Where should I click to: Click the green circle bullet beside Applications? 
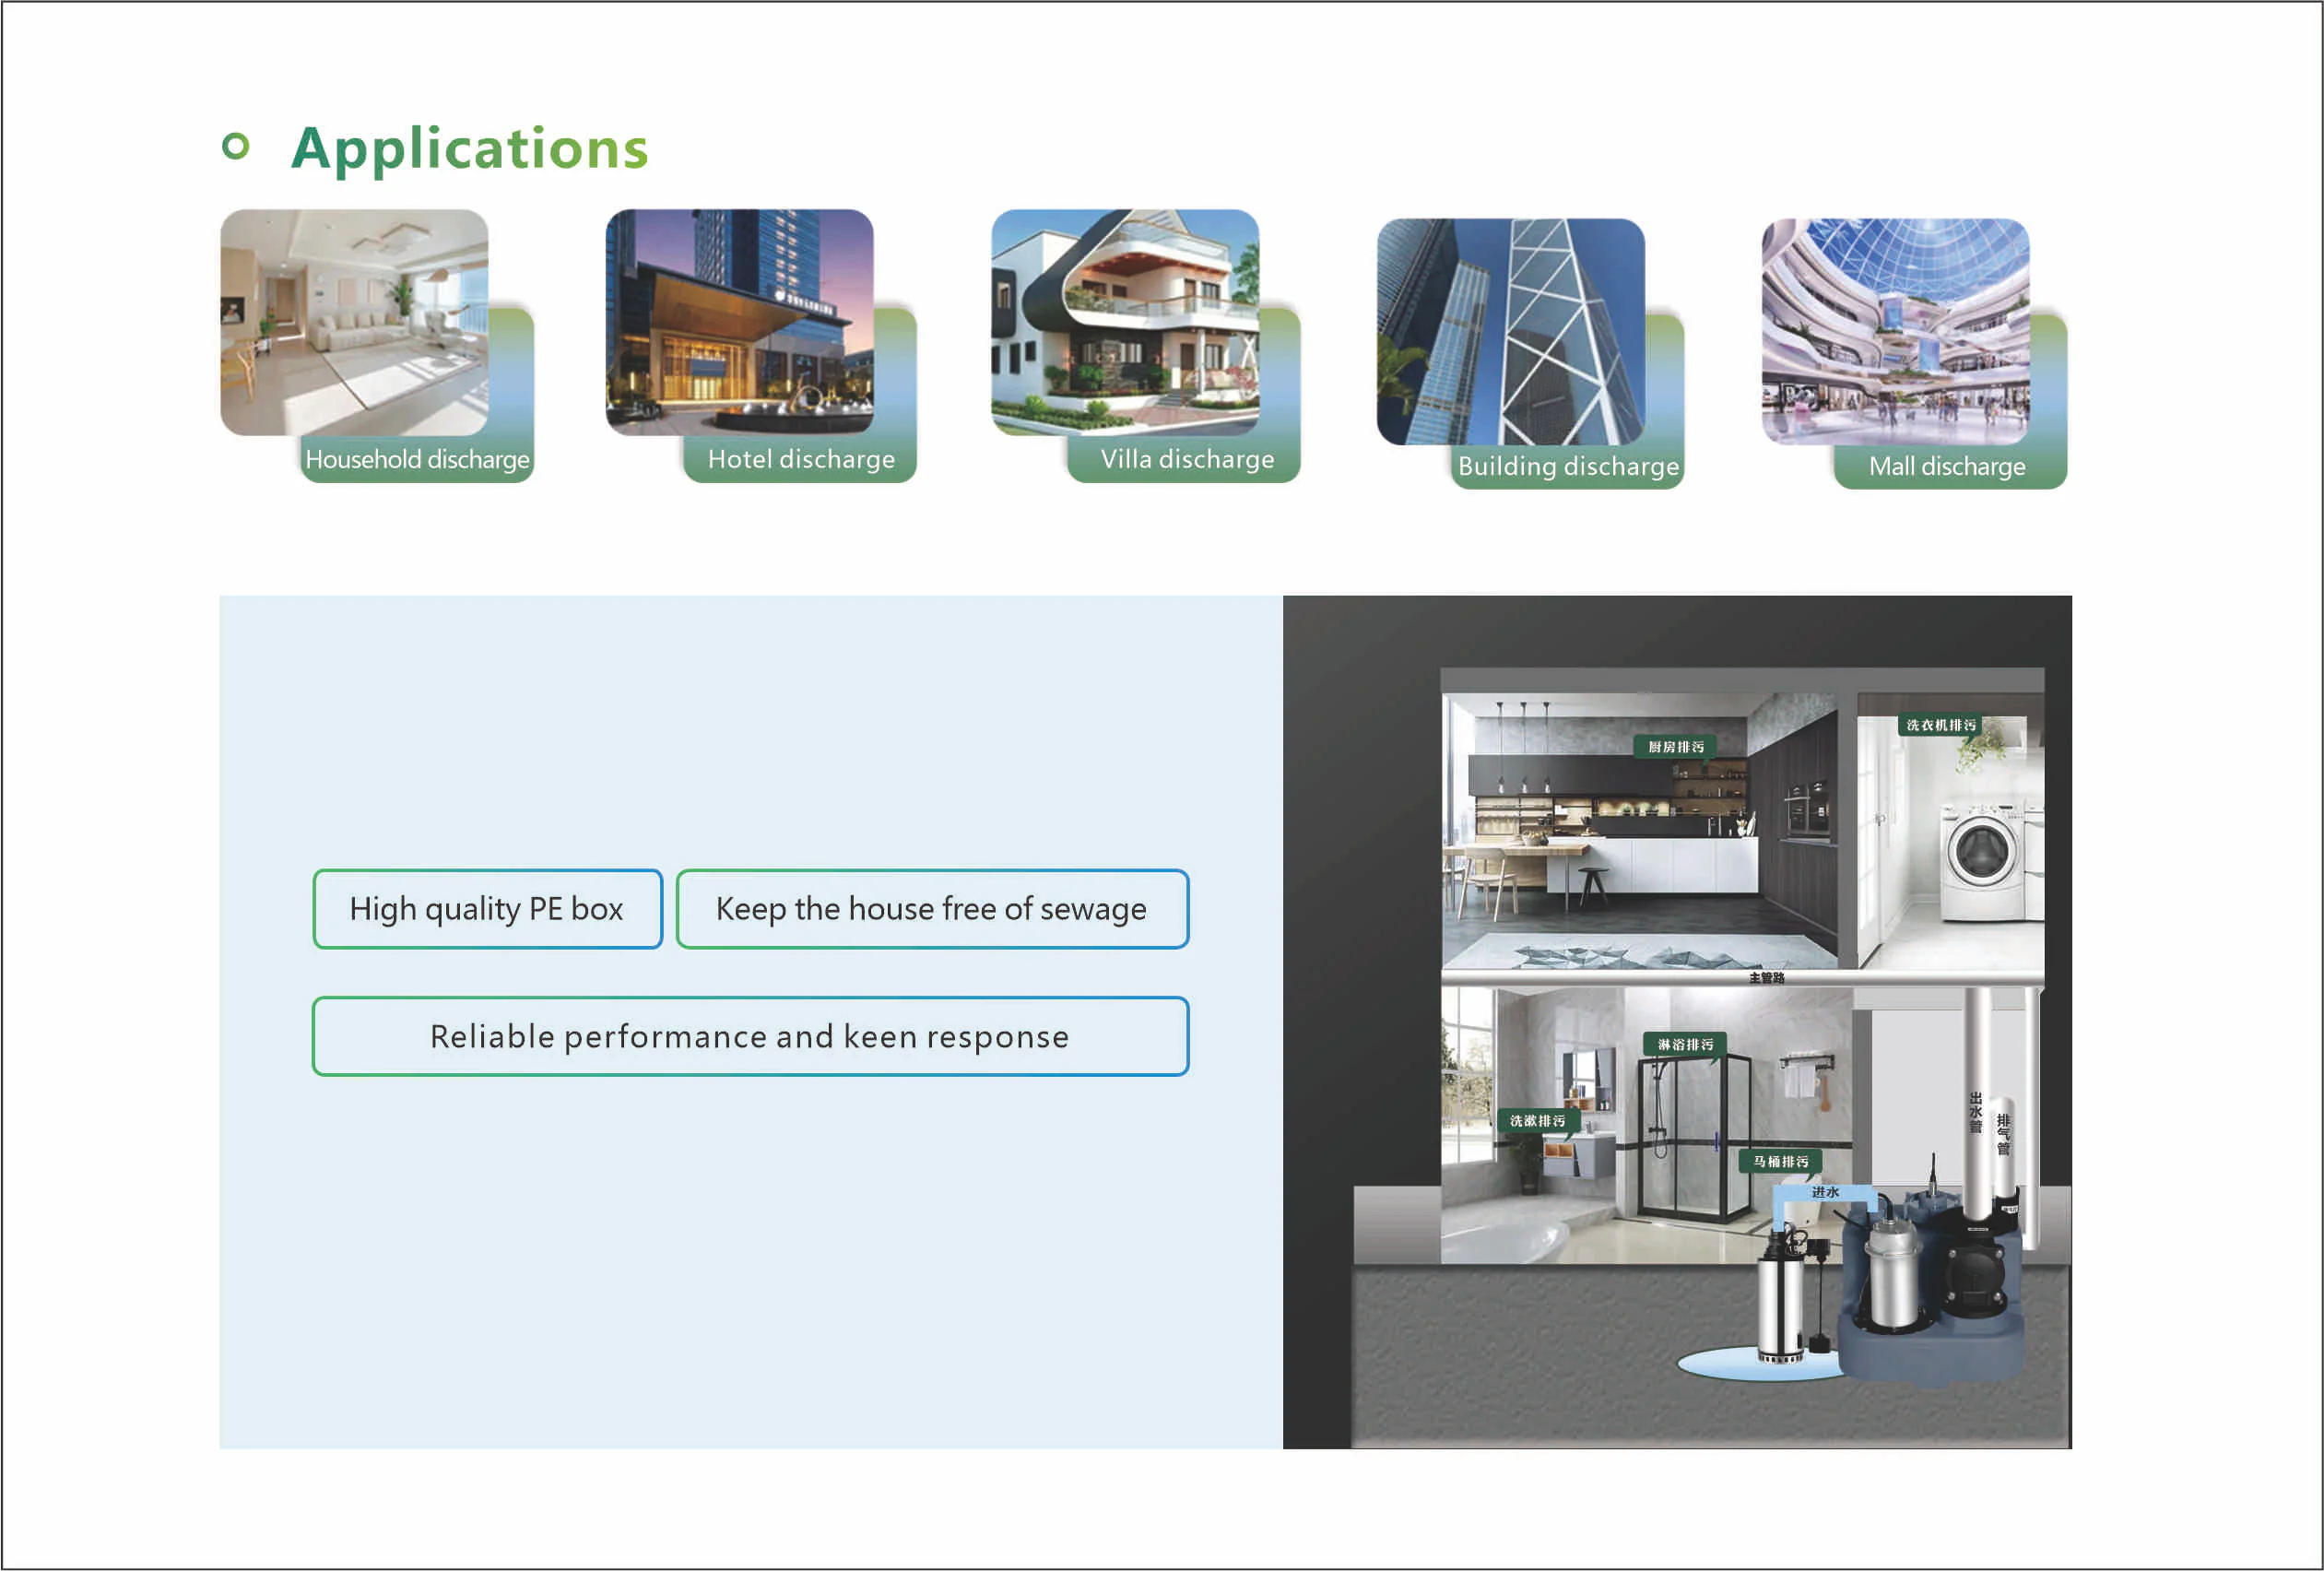236,146
